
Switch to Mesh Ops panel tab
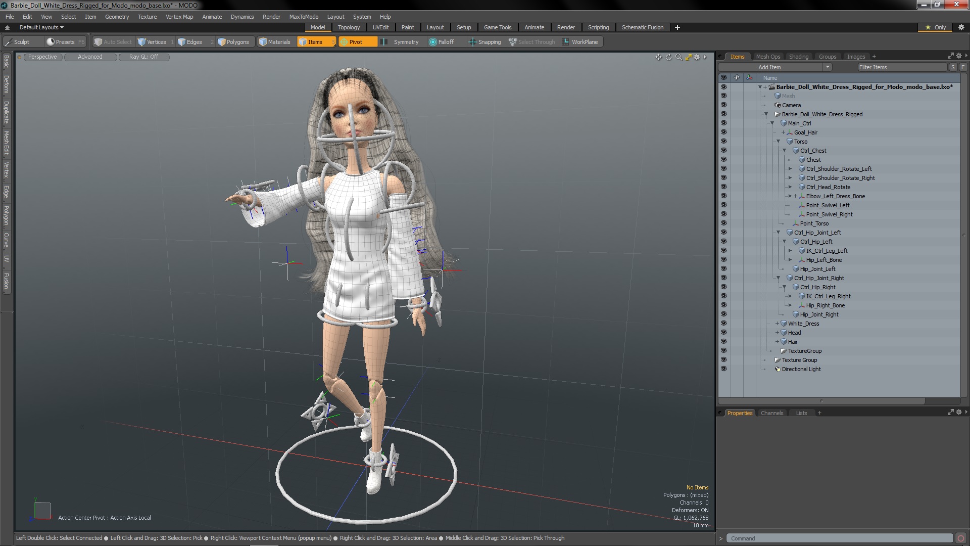tap(768, 57)
